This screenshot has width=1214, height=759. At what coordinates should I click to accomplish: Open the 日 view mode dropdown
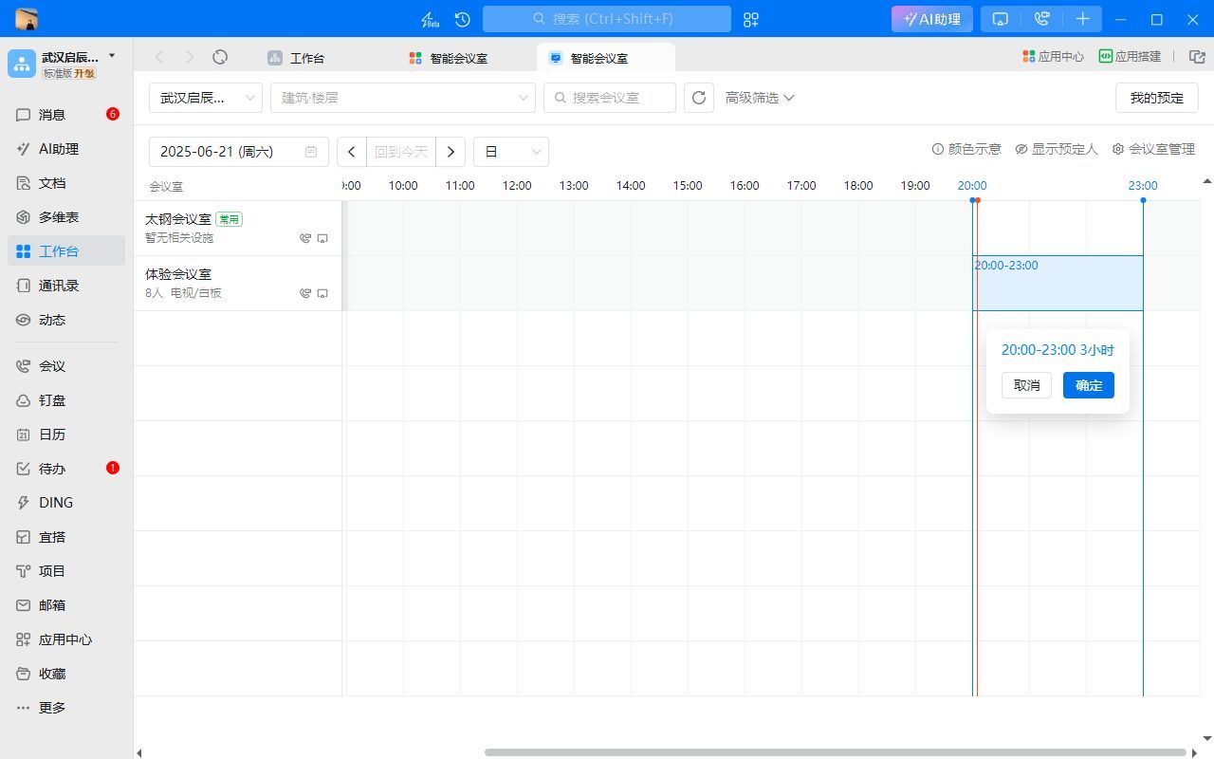(x=510, y=152)
